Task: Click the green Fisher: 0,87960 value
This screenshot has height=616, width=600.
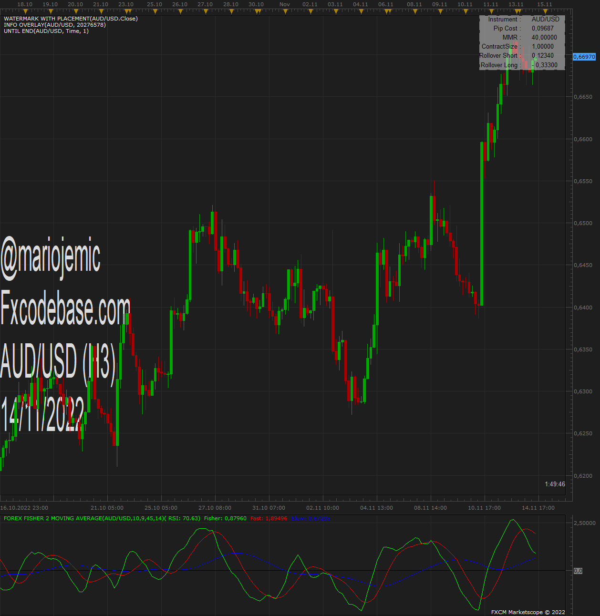Action: 225,518
